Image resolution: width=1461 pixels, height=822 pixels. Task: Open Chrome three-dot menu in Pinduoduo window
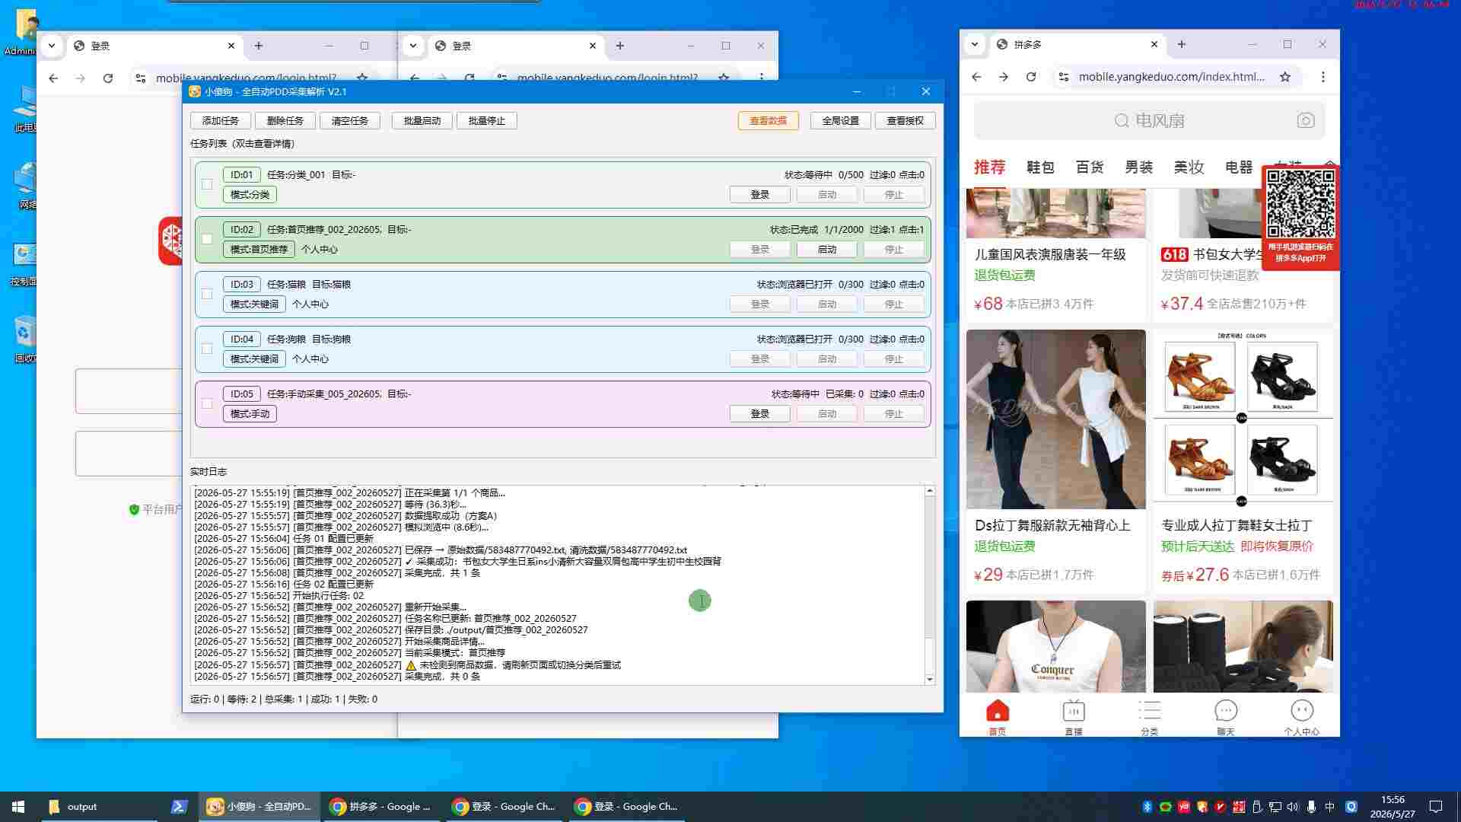pyautogui.click(x=1323, y=77)
